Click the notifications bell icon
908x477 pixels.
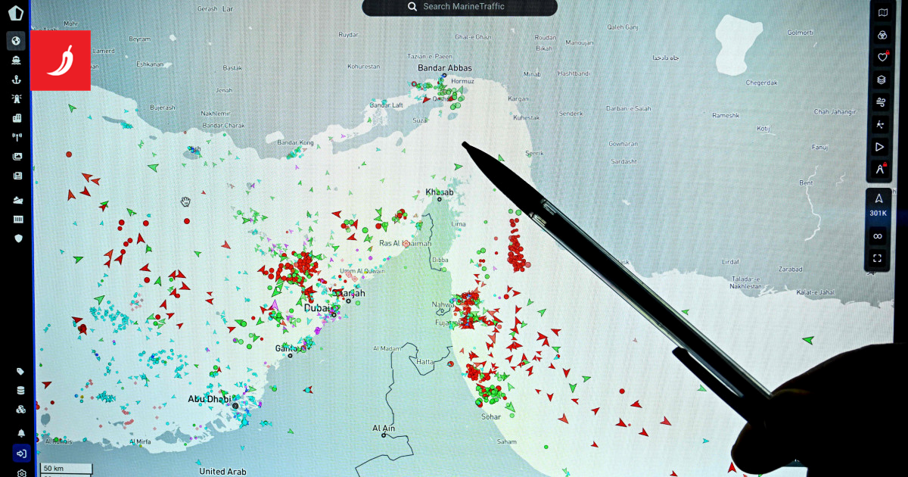click(21, 433)
